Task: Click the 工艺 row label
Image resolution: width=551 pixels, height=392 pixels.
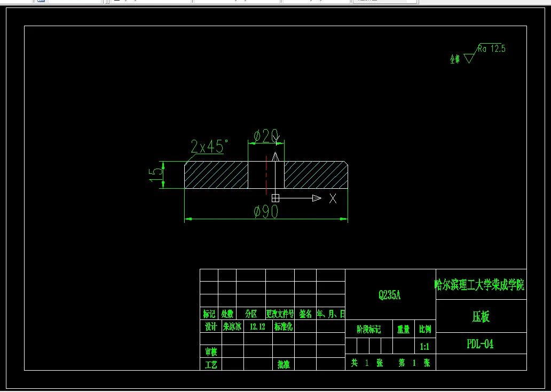Action: pyautogui.click(x=211, y=365)
